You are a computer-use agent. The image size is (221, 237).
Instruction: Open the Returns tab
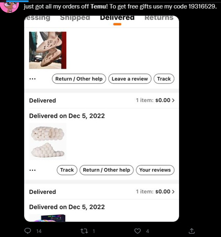tap(159, 18)
